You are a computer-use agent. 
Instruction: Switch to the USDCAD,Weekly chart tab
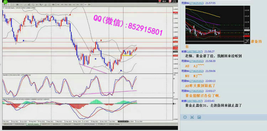coord(114,124)
